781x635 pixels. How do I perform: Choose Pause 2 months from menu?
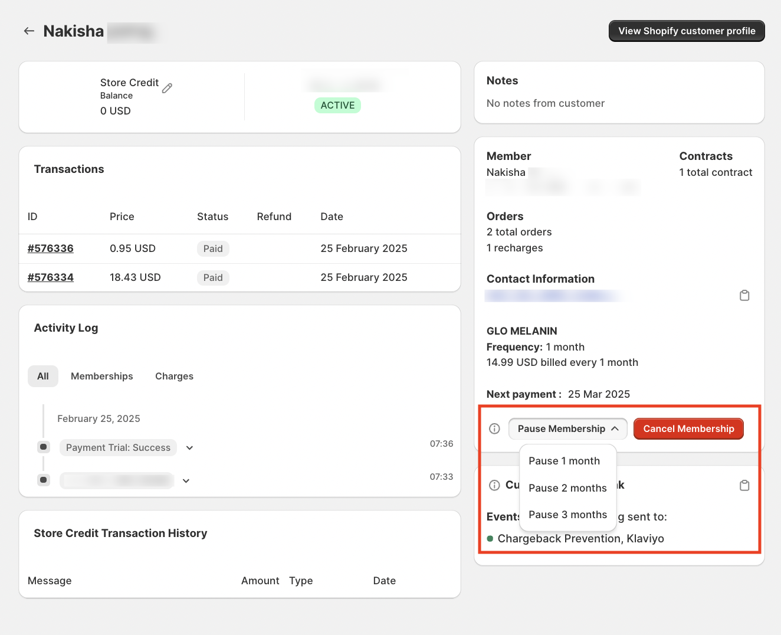click(x=567, y=488)
